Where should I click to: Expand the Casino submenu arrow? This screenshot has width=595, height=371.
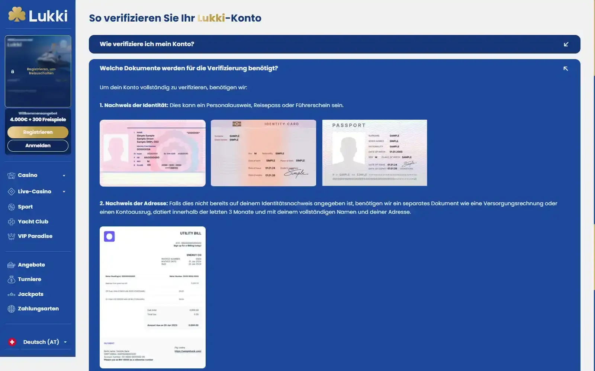point(64,175)
